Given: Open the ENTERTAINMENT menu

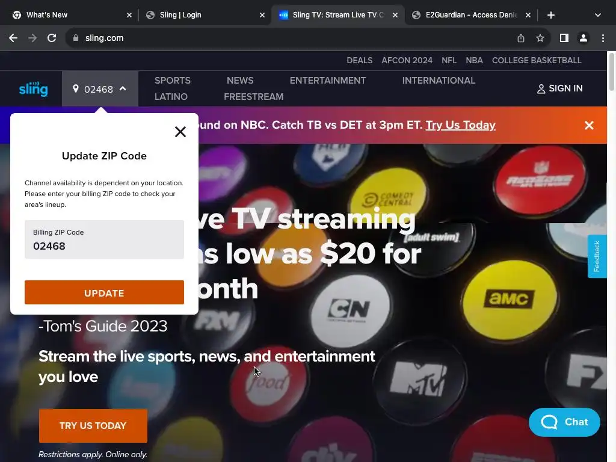Looking at the screenshot, I should (x=328, y=81).
